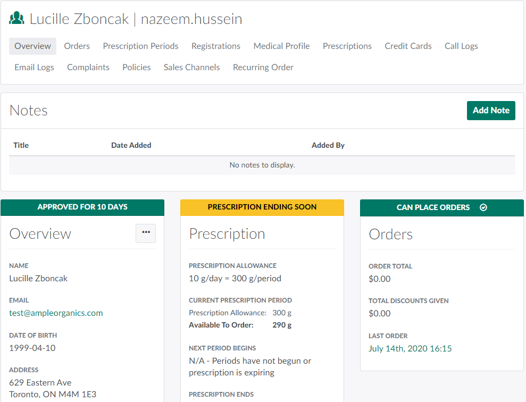
Task: Click the Prescription Ending Soon banner
Action: click(262, 207)
